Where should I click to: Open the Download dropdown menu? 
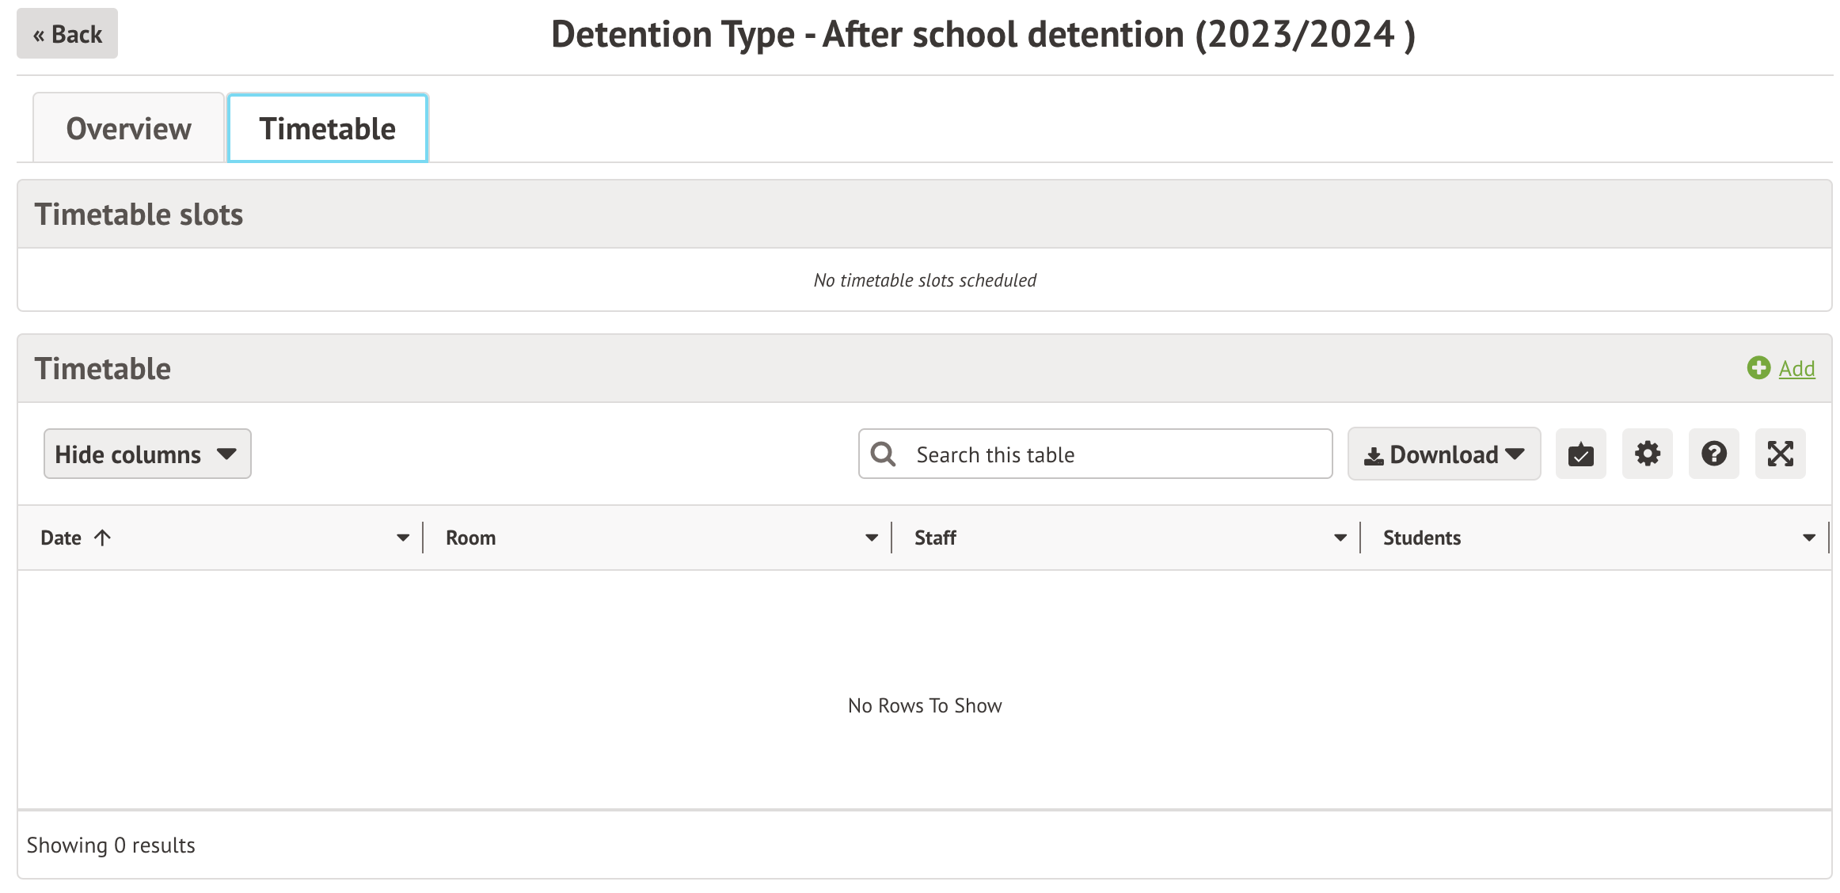click(1444, 454)
